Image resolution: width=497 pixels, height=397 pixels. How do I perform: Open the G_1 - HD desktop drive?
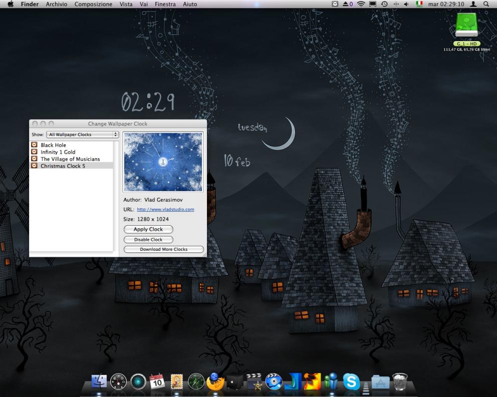click(x=466, y=26)
